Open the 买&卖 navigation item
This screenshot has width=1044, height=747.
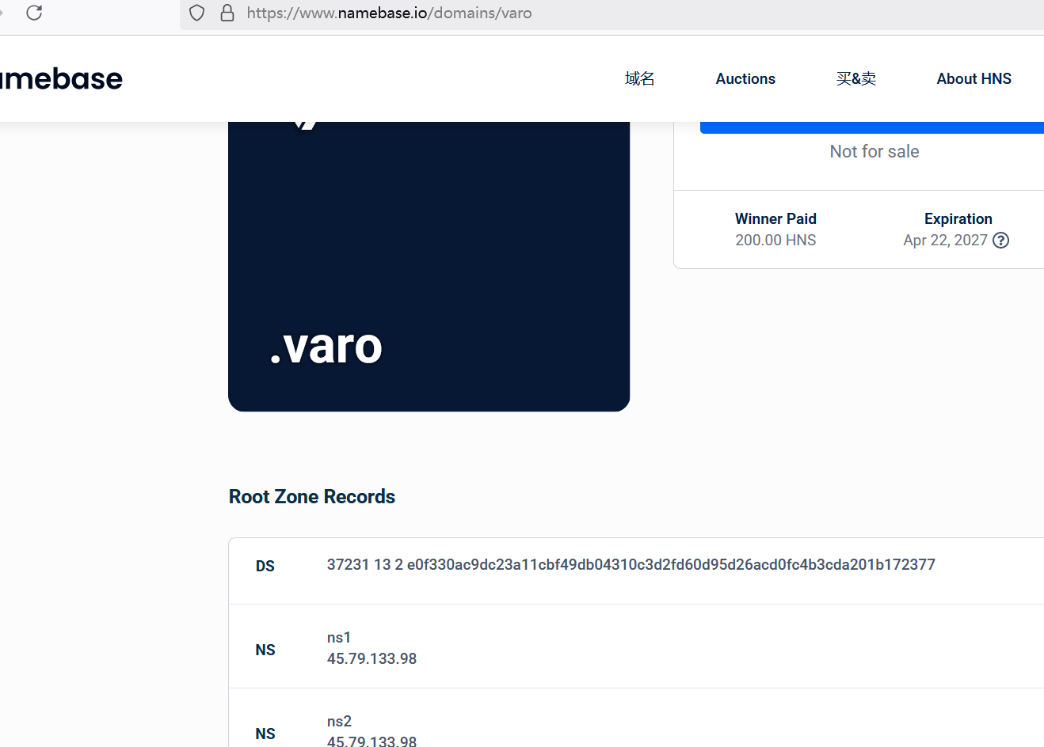[856, 78]
